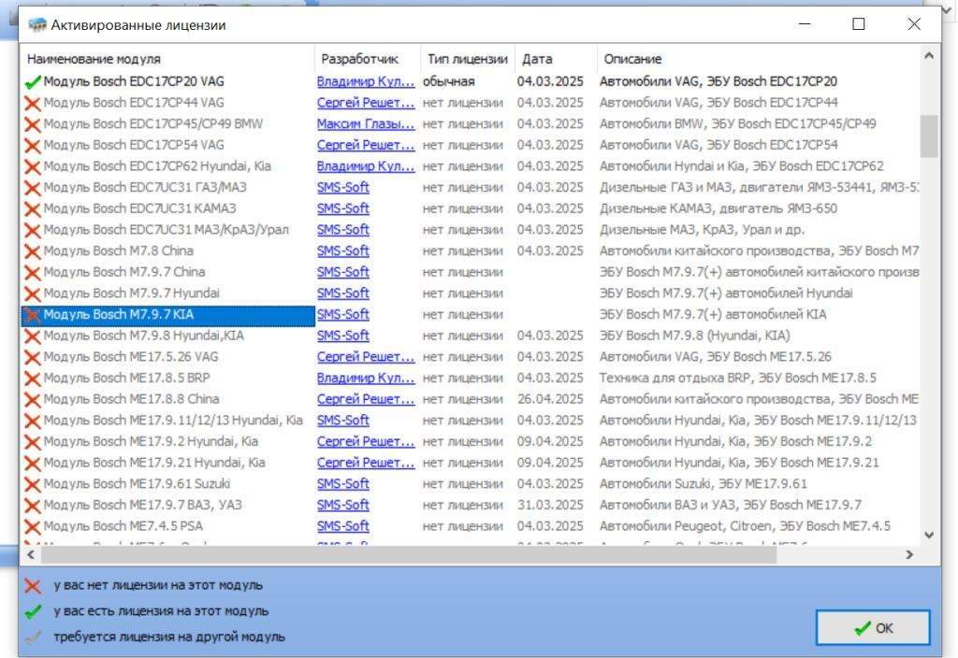
Task: Click the red X icon for EDC17CP44 VAG
Action: (33, 103)
